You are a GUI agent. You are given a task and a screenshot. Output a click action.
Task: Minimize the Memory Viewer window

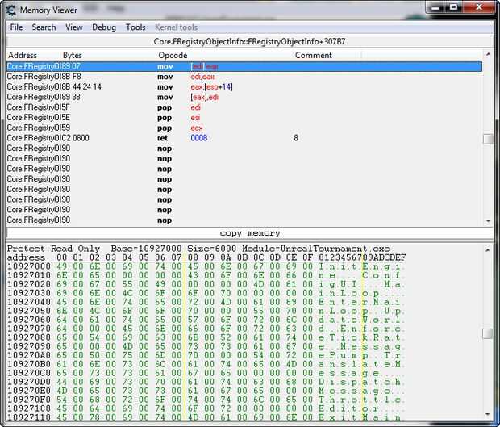tap(435, 7)
